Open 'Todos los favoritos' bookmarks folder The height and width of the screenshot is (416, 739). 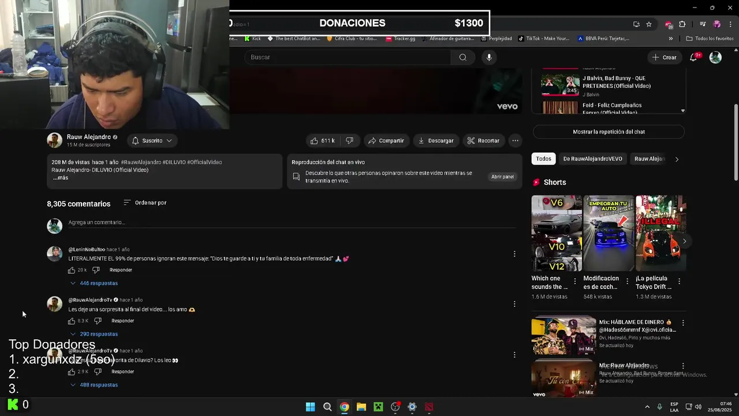(710, 39)
